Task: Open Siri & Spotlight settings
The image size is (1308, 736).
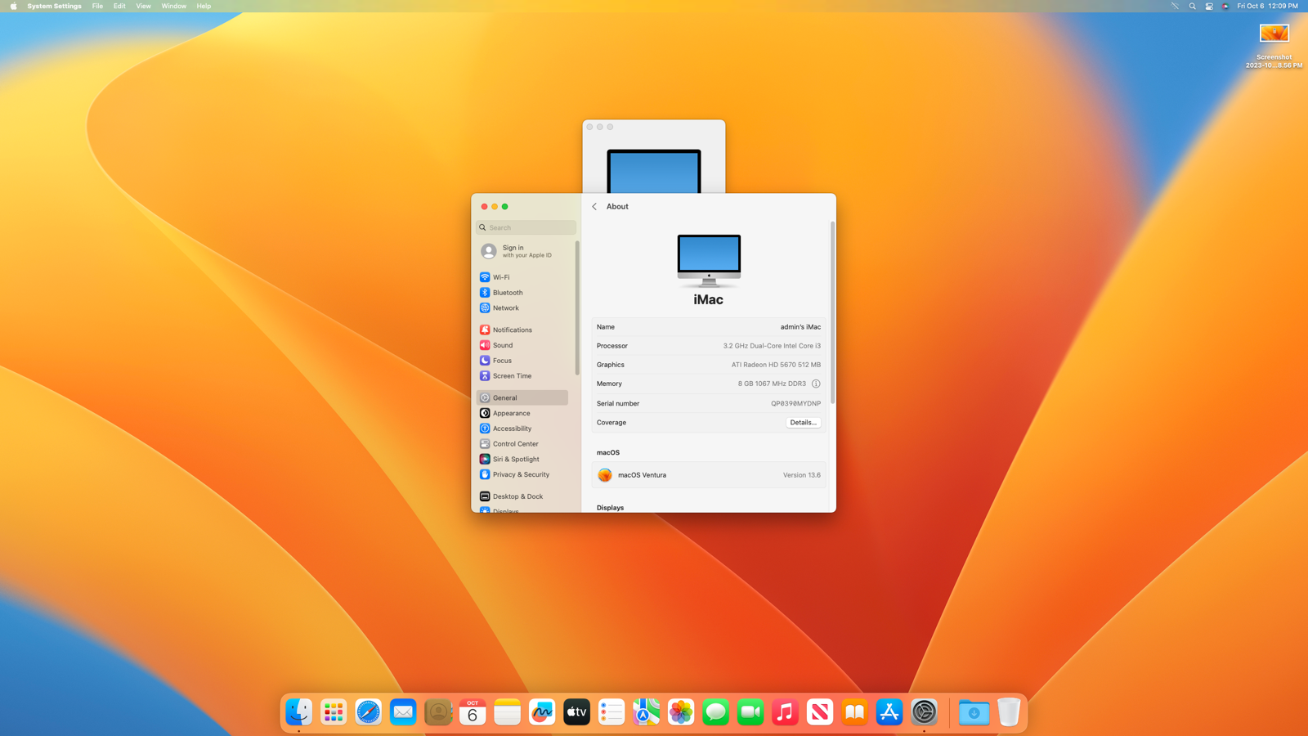Action: pyautogui.click(x=522, y=460)
